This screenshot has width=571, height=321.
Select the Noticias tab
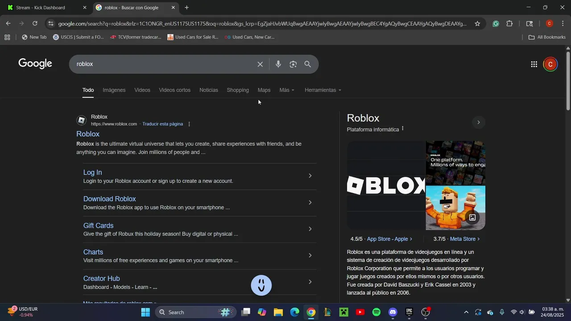coord(209,90)
